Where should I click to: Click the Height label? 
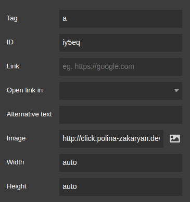coord(17,186)
